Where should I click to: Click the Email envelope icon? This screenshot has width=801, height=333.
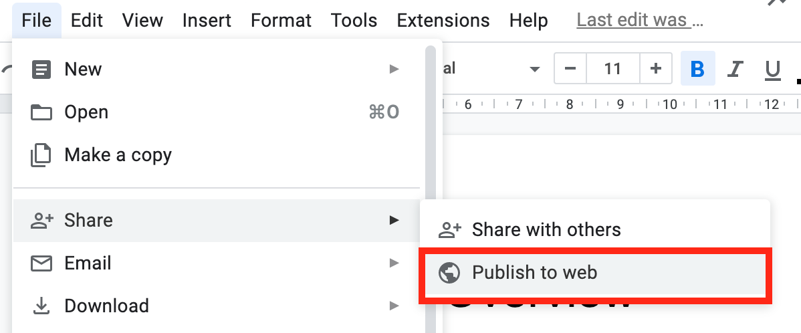[x=41, y=263]
